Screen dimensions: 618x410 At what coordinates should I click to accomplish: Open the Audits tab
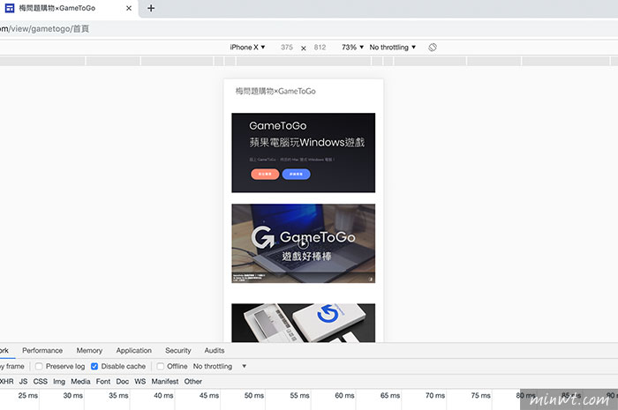[x=214, y=350]
